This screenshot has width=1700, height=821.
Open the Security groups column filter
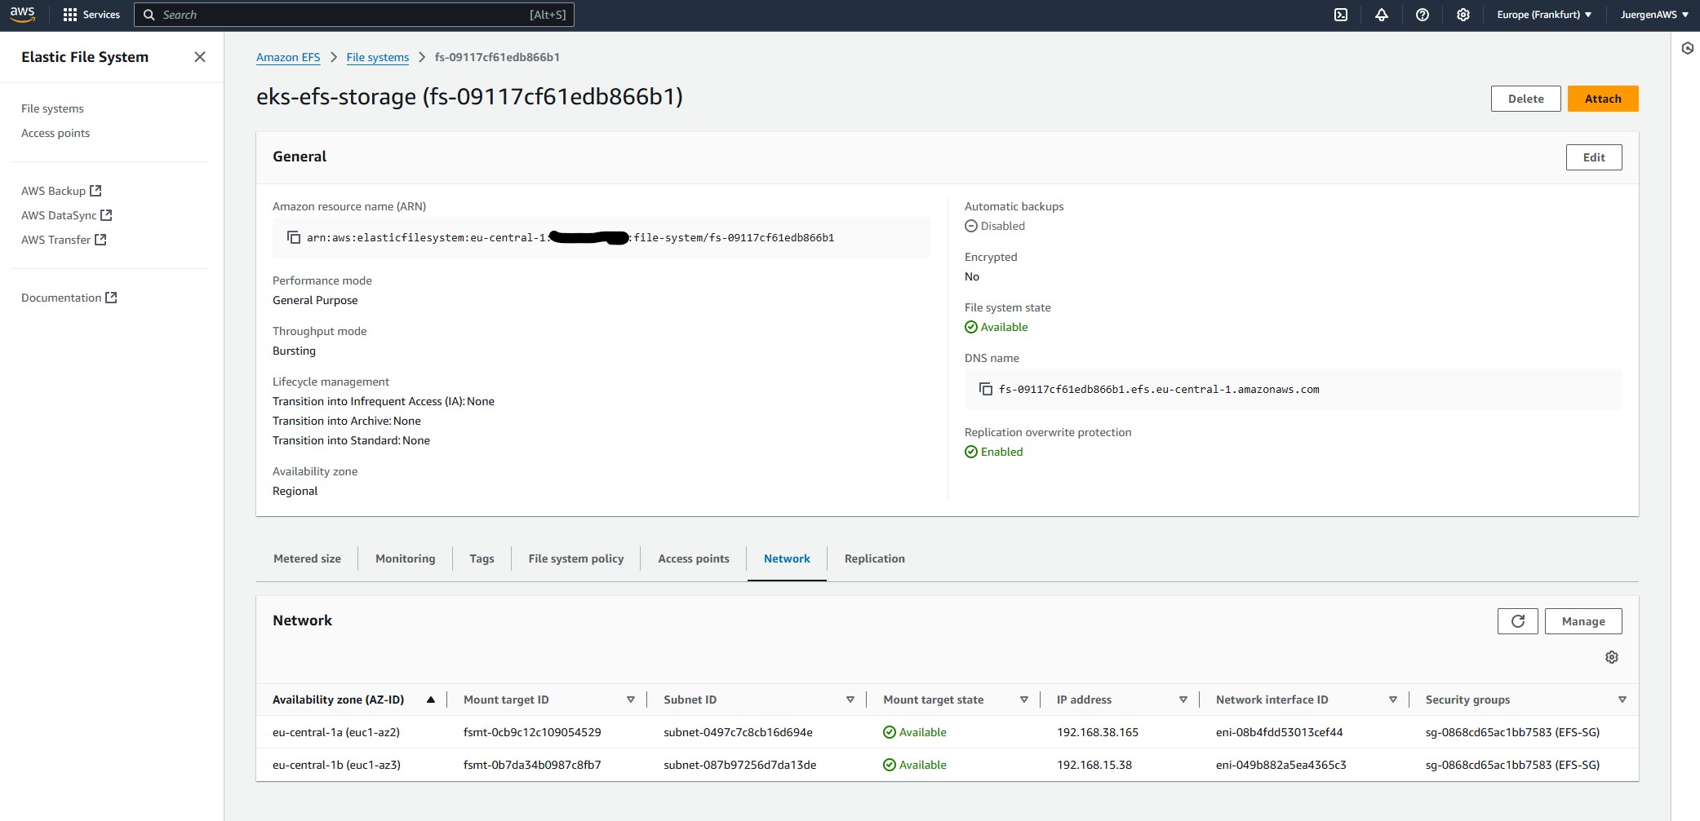coord(1622,700)
